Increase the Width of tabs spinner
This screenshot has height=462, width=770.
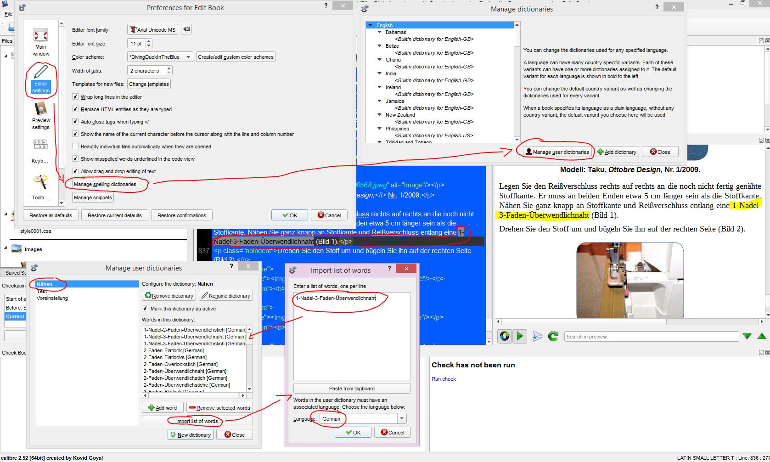[169, 68]
